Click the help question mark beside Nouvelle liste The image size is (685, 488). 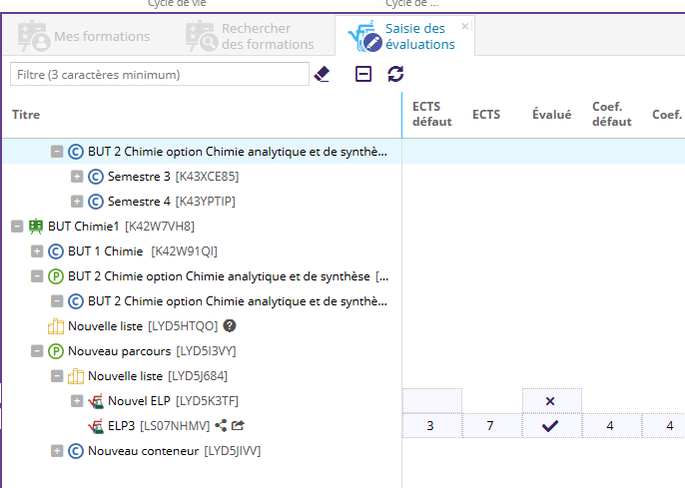point(229,326)
